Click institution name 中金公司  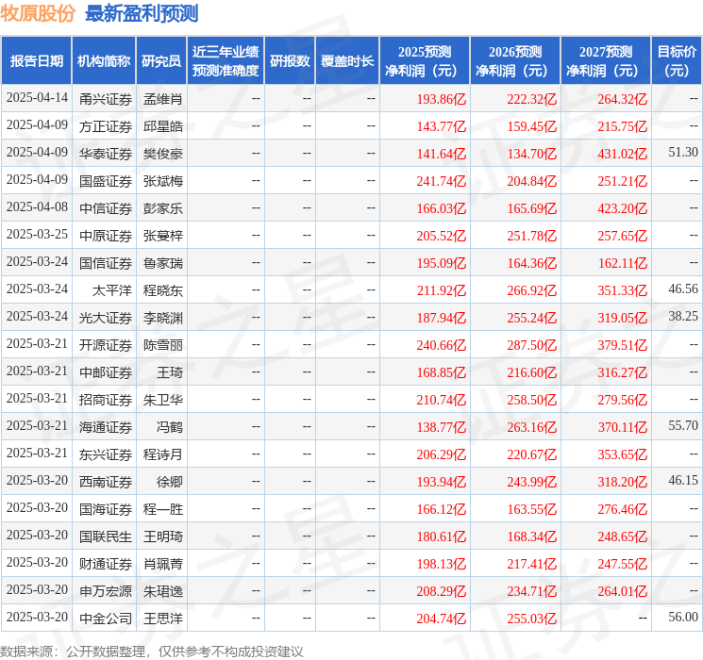(106, 618)
